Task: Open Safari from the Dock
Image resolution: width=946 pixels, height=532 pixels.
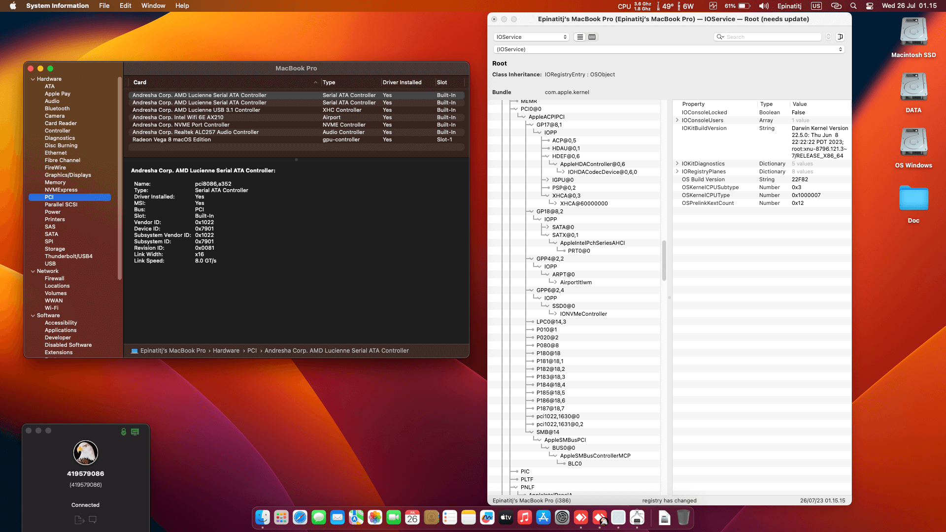Action: coord(300,518)
